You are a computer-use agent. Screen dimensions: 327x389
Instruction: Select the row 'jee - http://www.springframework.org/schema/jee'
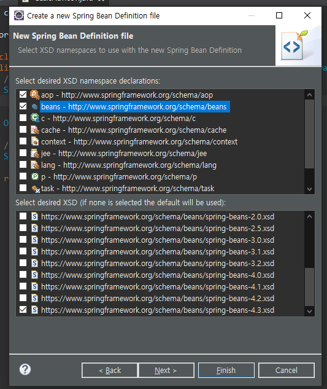click(124, 153)
